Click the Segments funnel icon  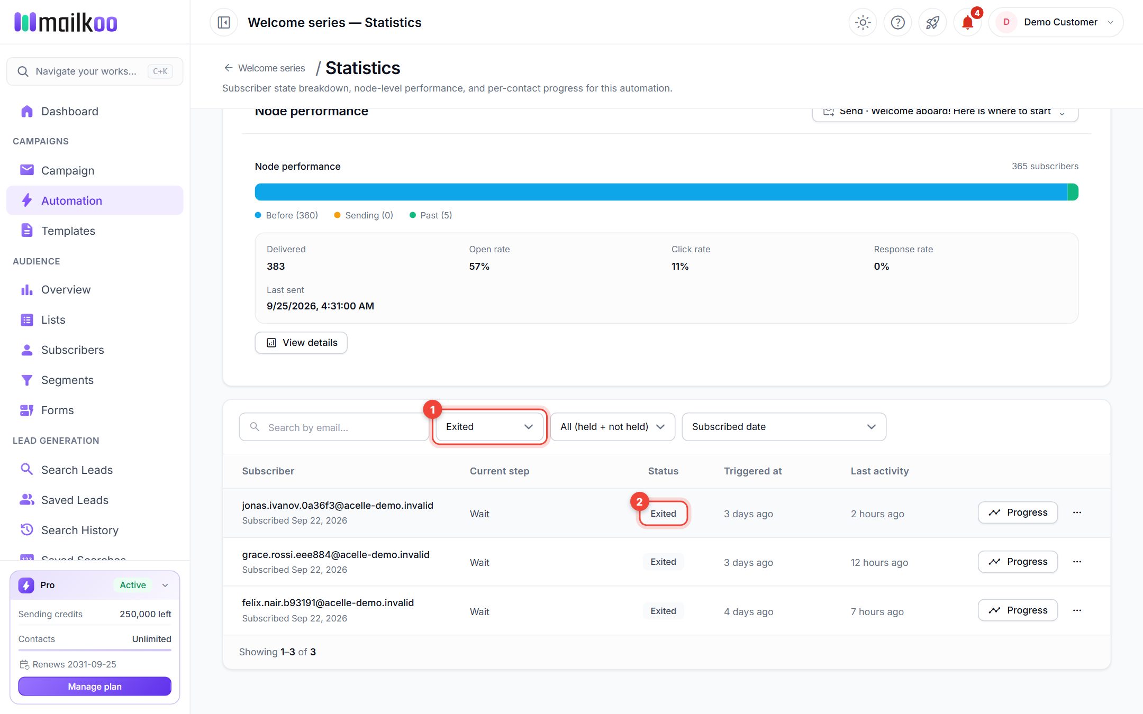click(27, 380)
